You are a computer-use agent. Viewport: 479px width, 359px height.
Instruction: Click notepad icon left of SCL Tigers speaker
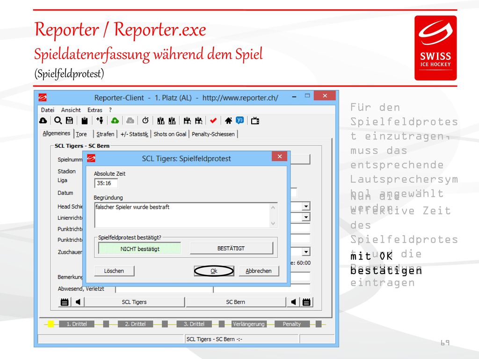65,302
